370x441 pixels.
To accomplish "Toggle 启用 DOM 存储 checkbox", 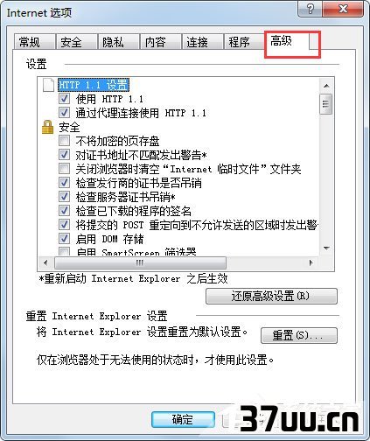I will (64, 239).
